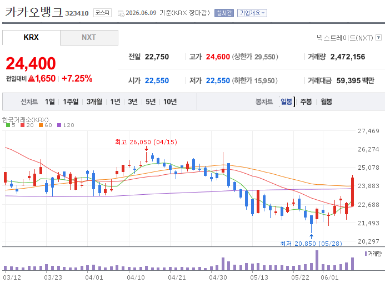This screenshot has height=283, width=385.
Task: Switch to the NXT tab
Action: [x=89, y=38]
